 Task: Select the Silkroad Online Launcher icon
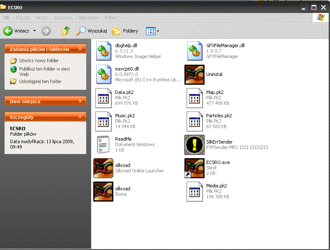tap(103, 168)
